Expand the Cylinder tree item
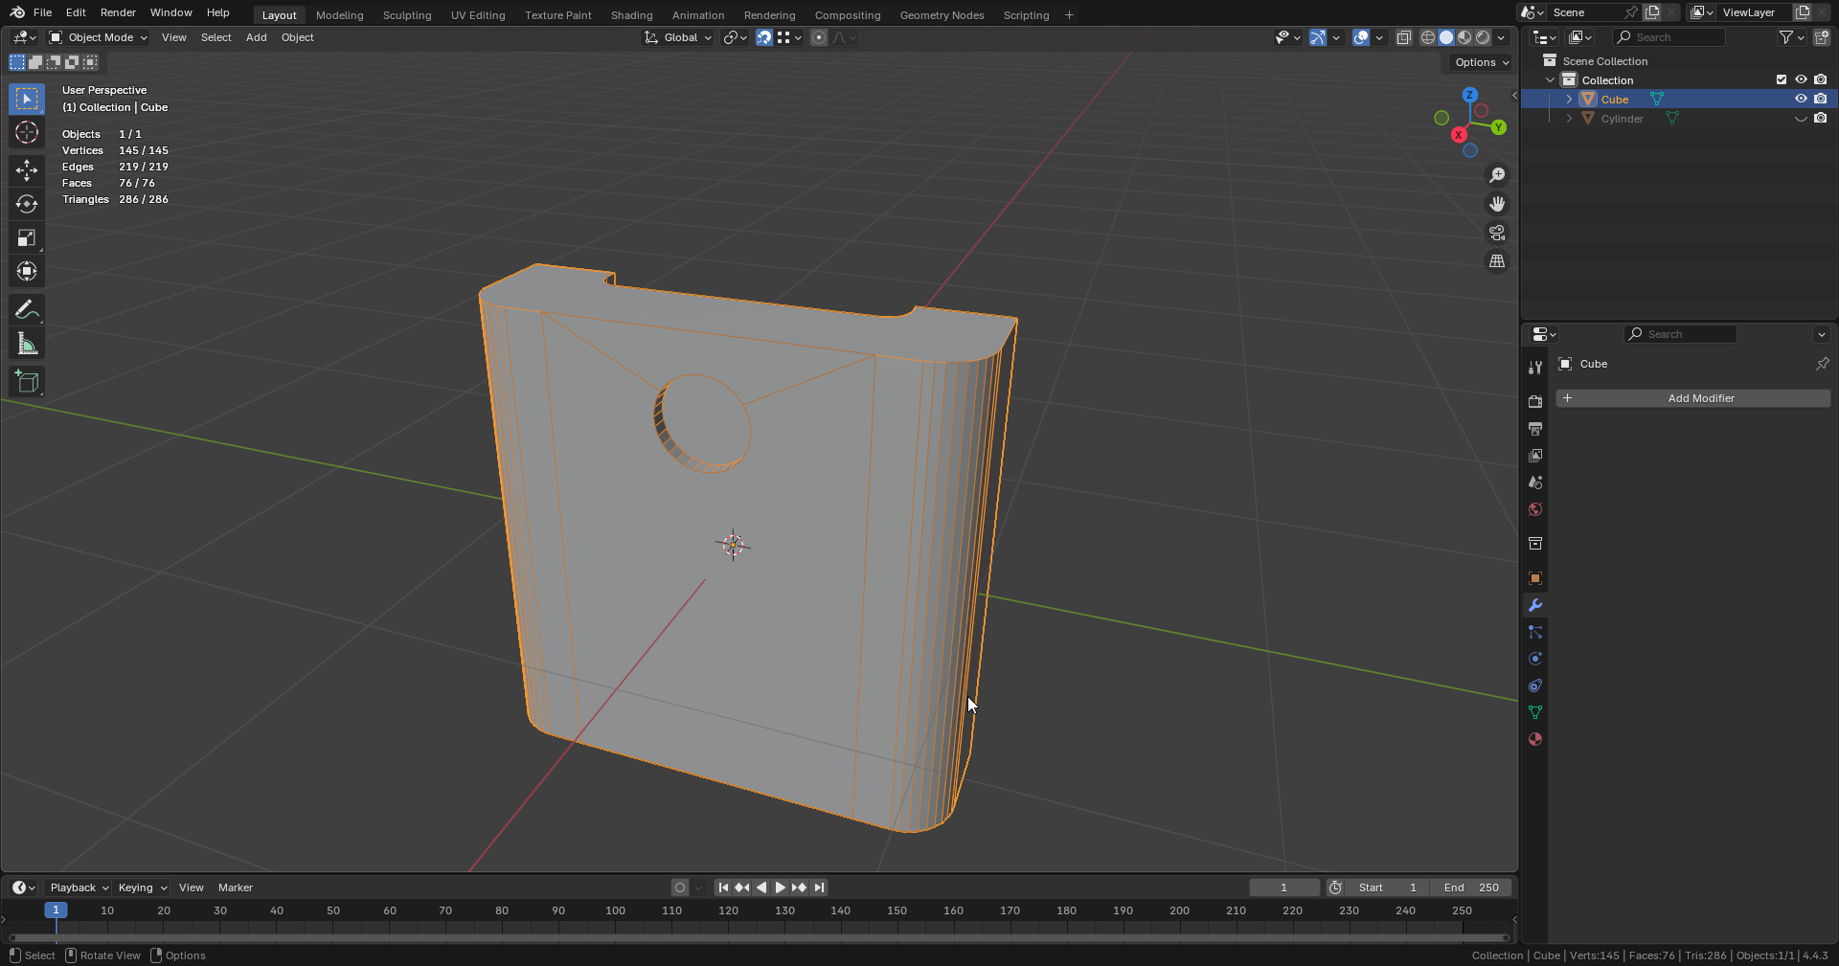 (1569, 119)
